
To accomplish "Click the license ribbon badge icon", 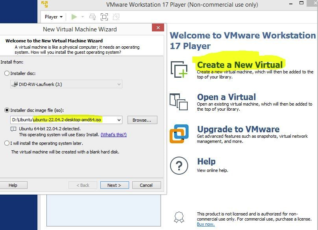I will (x=179, y=217).
